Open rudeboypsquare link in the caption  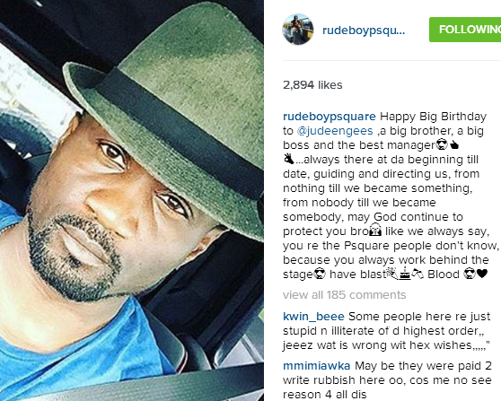(x=330, y=117)
